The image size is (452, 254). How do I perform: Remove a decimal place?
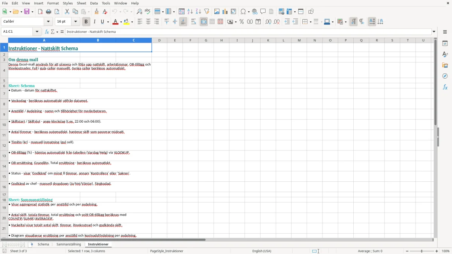276,22
